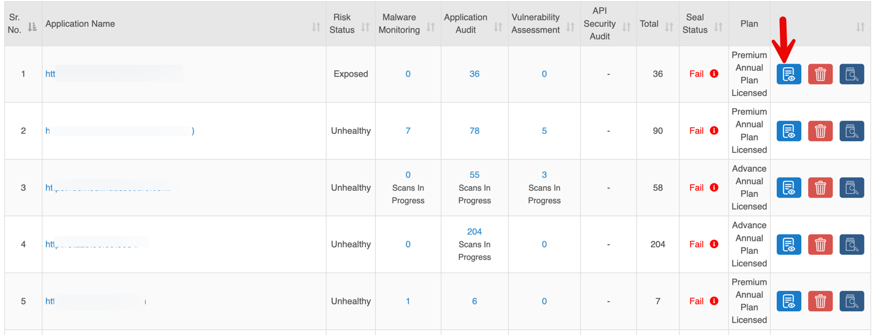
Task: Delete the application in row 5
Action: tap(820, 301)
